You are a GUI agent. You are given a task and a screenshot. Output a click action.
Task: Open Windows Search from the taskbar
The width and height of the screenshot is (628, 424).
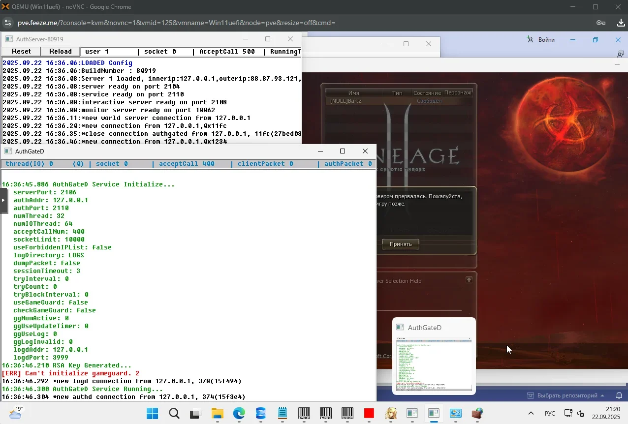[x=174, y=413]
